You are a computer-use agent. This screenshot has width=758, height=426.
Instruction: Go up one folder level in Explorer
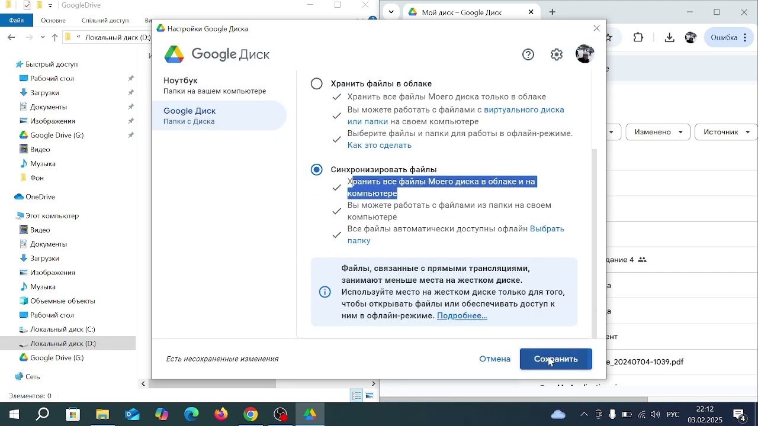click(55, 37)
